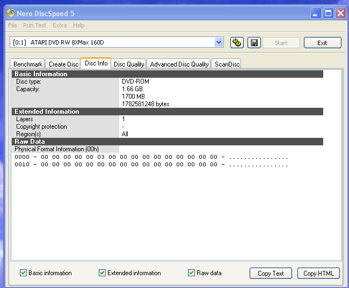Open the Extra menu

60,25
